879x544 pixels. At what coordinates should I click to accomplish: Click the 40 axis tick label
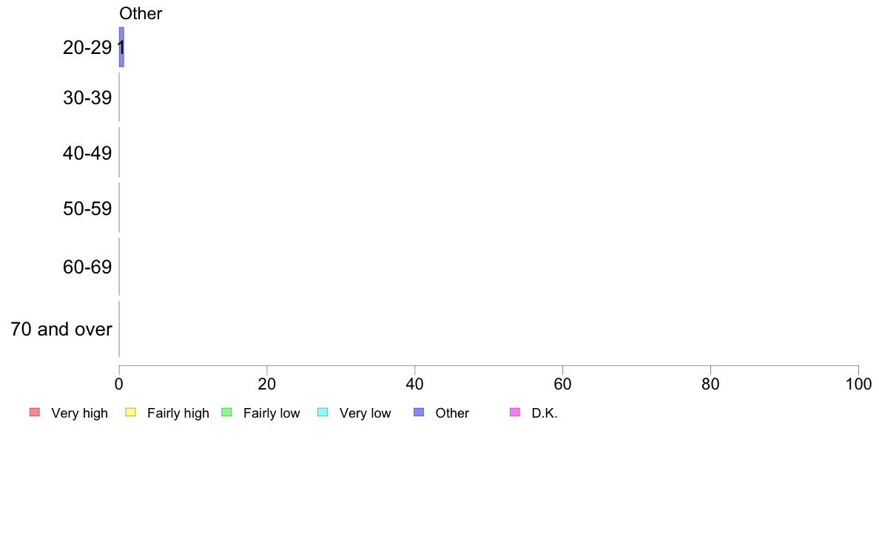click(x=415, y=384)
